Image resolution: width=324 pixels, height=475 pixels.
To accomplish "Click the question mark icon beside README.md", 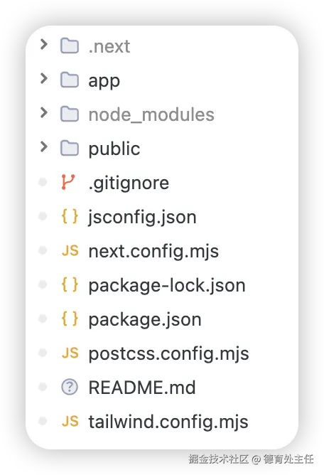I will (x=70, y=387).
